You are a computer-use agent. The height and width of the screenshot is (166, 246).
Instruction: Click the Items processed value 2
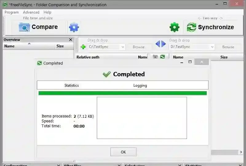75,116
